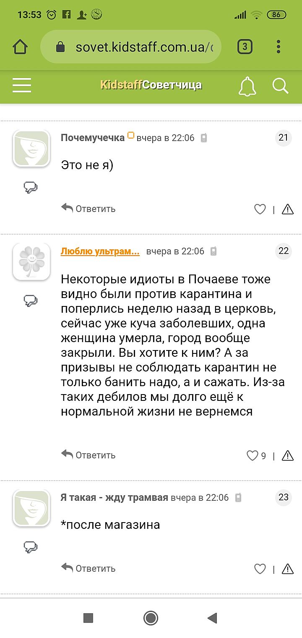The height and width of the screenshot is (638, 302).
Task: Reply to comment 22 via Ответить
Action: coord(89,455)
